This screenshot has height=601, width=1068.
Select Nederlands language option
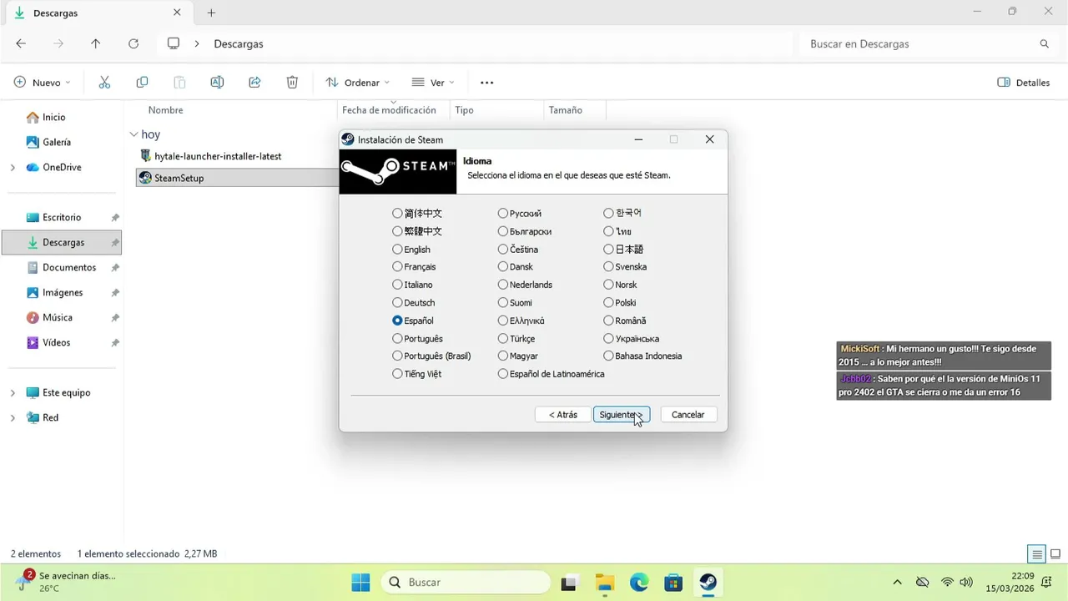pos(502,285)
